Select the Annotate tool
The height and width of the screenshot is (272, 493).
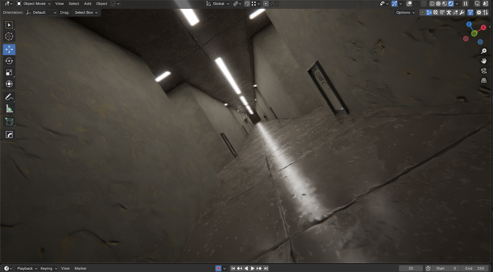(9, 97)
